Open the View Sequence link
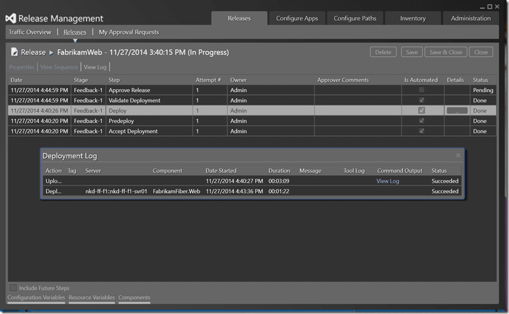 tap(59, 67)
